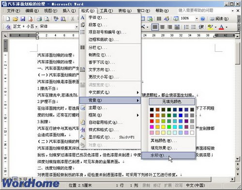Click the Bullets list icon
The height and width of the screenshot is (190, 242).
pyautogui.click(x=194, y=27)
